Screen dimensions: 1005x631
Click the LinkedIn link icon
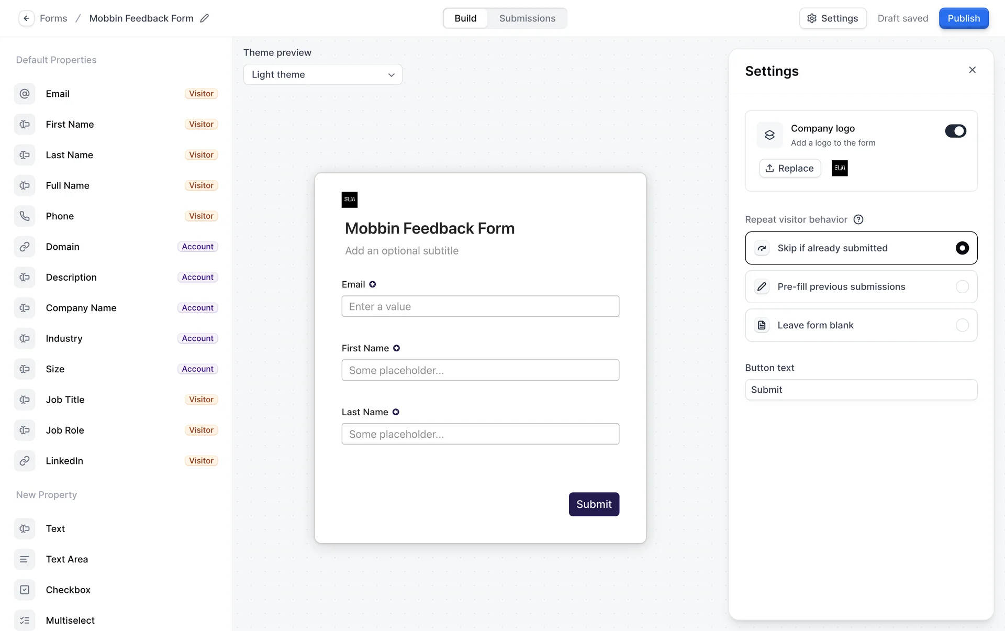(25, 461)
